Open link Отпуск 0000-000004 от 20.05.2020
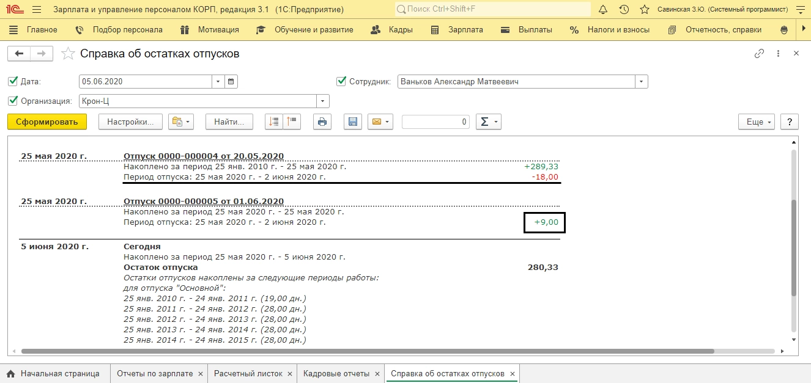Screen dimensions: 811x383 (204, 156)
